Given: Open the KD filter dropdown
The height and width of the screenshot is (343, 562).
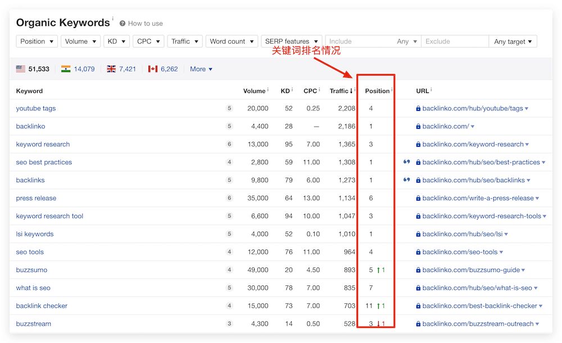Looking at the screenshot, I should (116, 41).
